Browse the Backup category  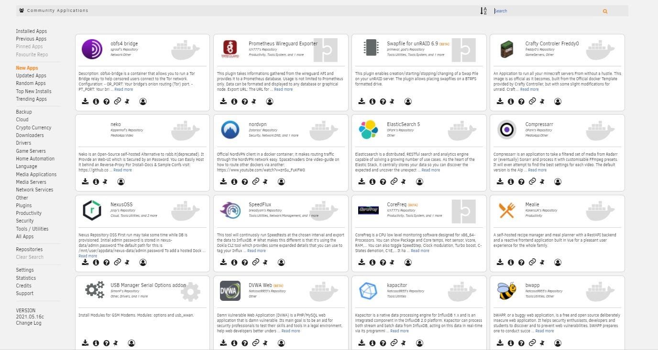pos(24,112)
